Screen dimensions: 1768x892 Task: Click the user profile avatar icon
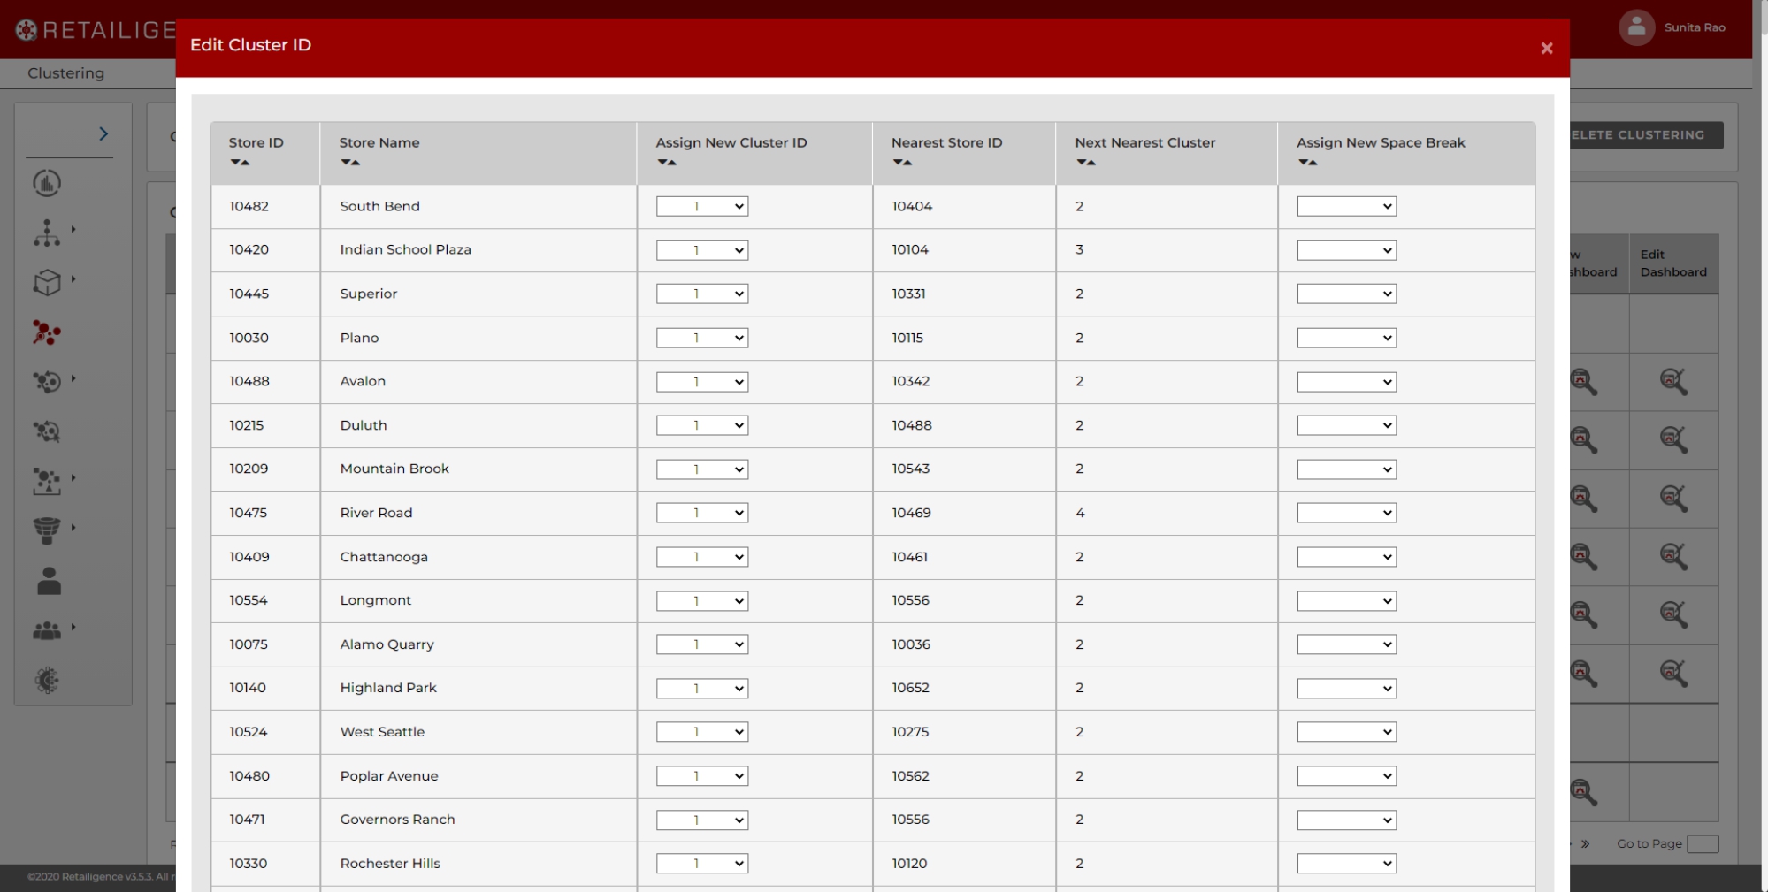click(1636, 27)
